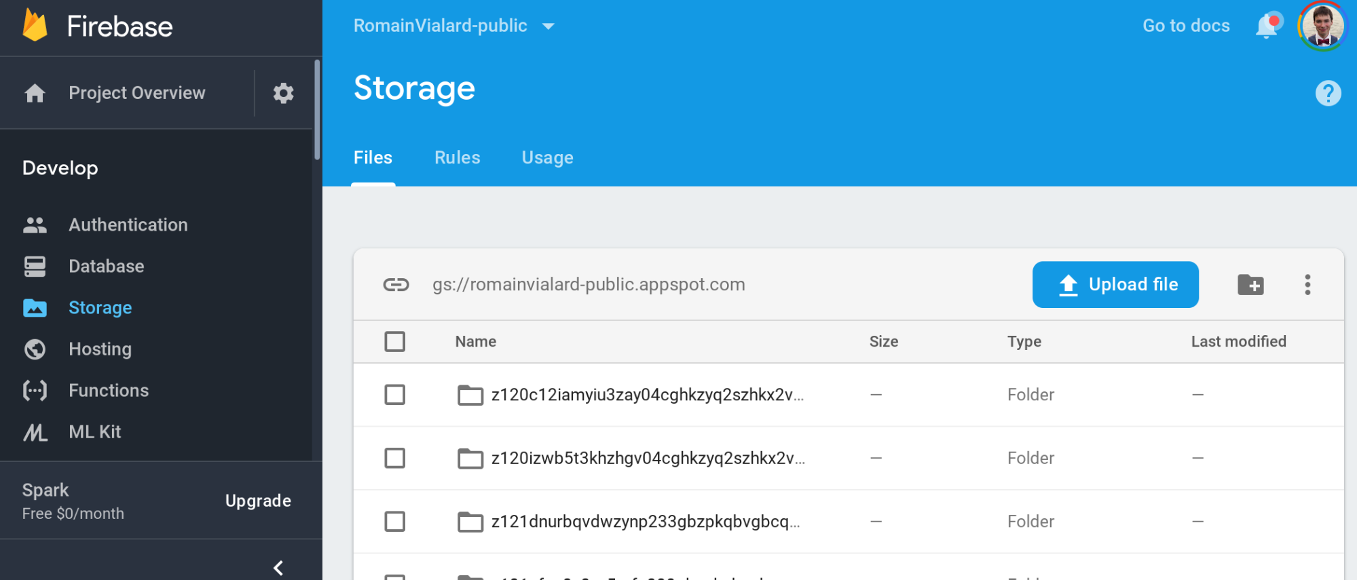The image size is (1357, 580).
Task: Click folder icon of z120izwb5t3khzhgv row
Action: pyautogui.click(x=470, y=459)
